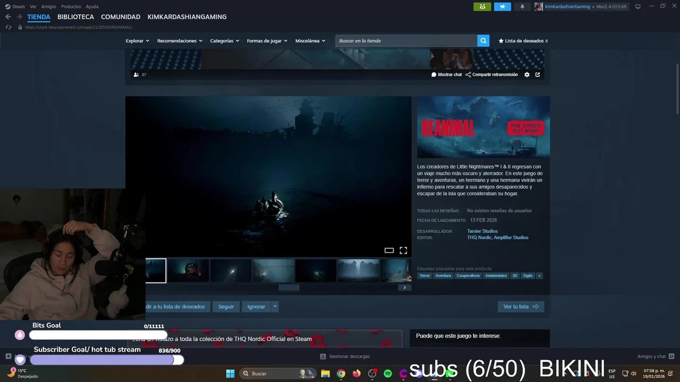Click the Seguir button
The image size is (680, 382).
coord(226,307)
